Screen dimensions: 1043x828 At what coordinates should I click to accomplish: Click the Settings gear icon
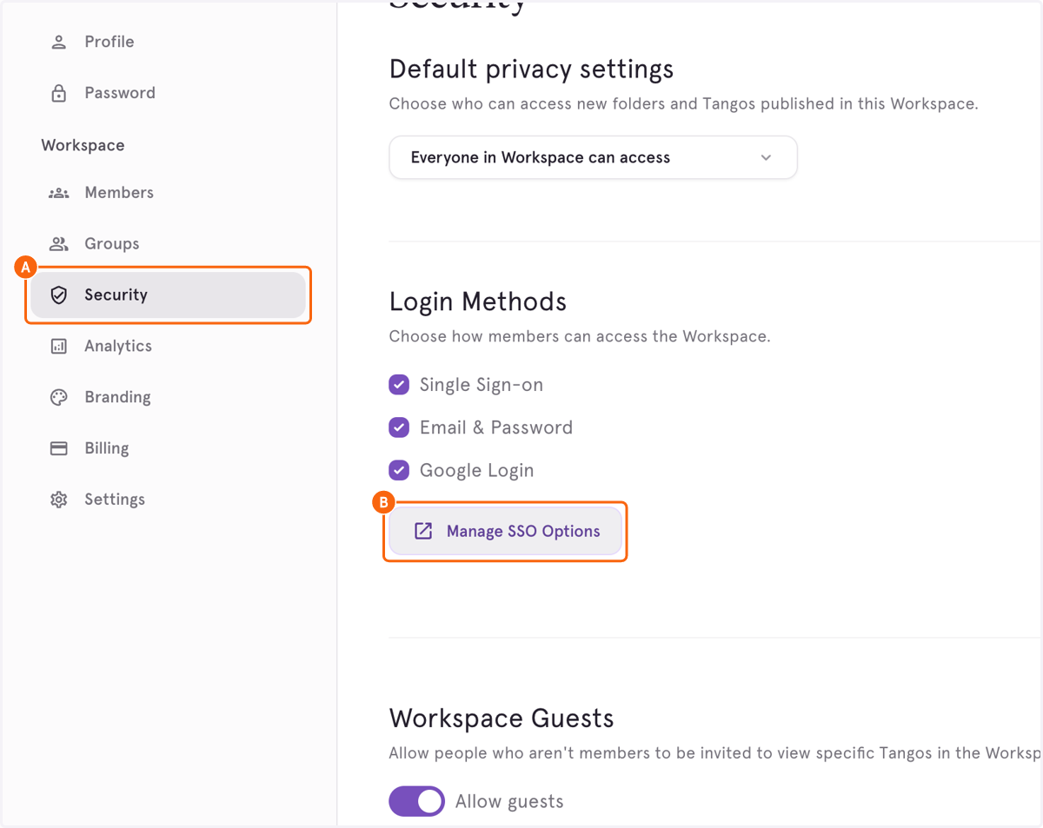59,500
